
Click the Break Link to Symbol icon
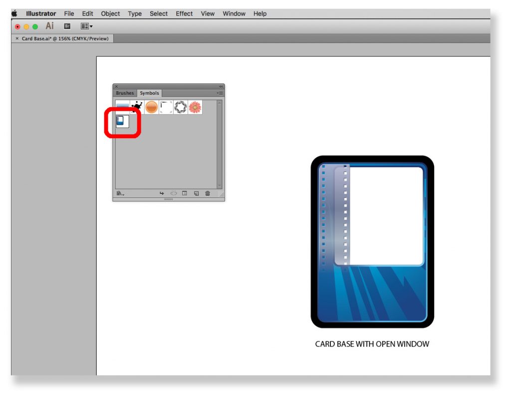(173, 194)
